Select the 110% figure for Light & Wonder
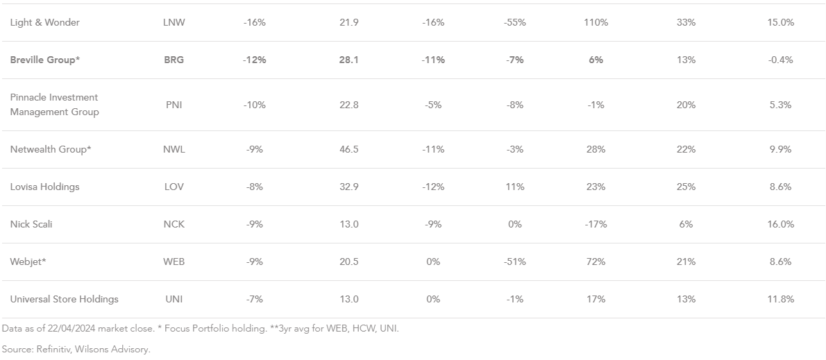The height and width of the screenshot is (360, 826). (x=596, y=22)
